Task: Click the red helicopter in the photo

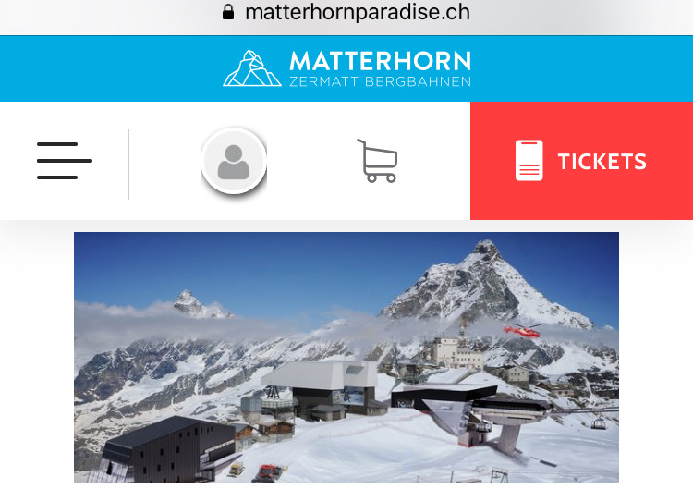Action: [522, 330]
